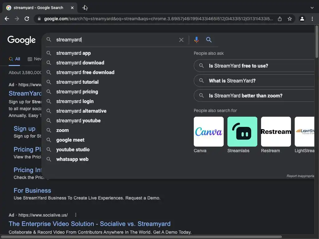Select suggestion streamyard alternative
Screen dimensions: 319x239
coord(81,111)
